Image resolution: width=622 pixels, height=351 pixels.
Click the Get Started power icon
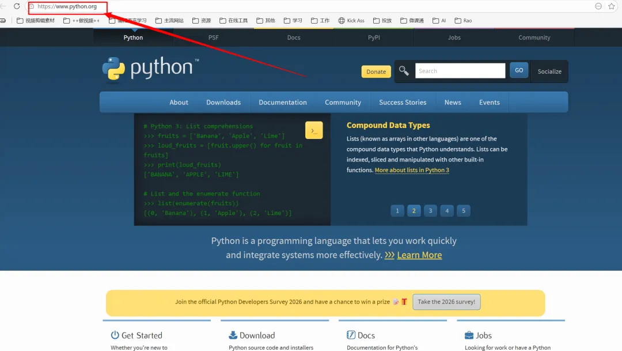tap(115, 335)
